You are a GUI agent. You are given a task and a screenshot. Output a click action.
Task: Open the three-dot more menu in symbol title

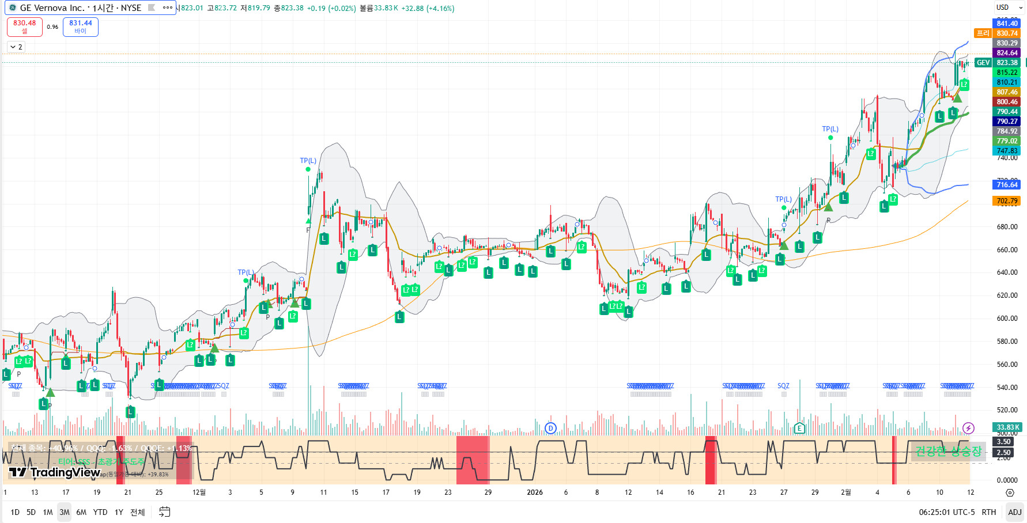pos(168,8)
